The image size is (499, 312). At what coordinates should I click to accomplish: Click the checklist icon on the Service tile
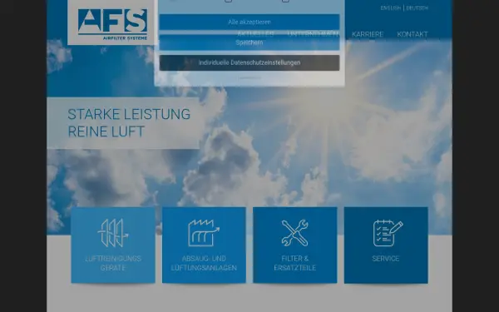click(388, 233)
